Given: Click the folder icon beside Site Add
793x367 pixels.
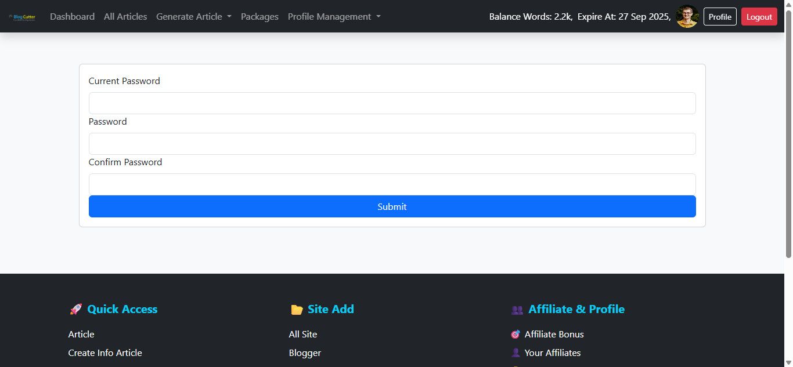Looking at the screenshot, I should pos(297,310).
